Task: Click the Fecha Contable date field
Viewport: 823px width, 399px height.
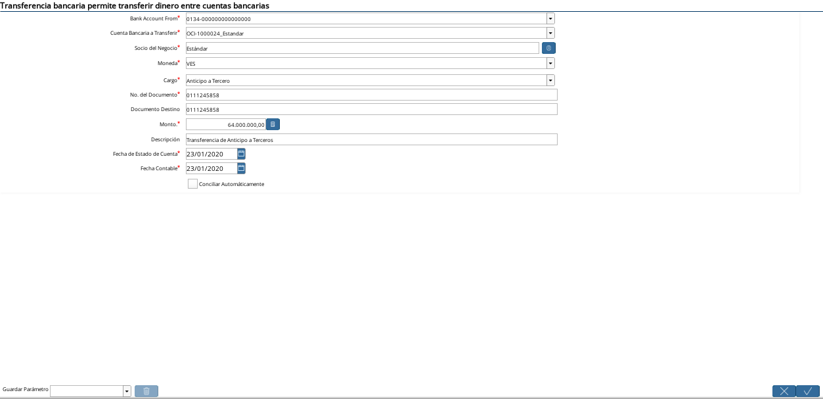Action: coord(211,168)
